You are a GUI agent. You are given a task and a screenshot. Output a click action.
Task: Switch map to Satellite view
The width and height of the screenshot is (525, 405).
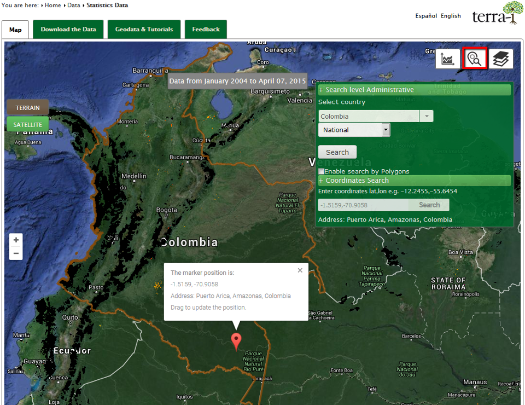(x=27, y=125)
